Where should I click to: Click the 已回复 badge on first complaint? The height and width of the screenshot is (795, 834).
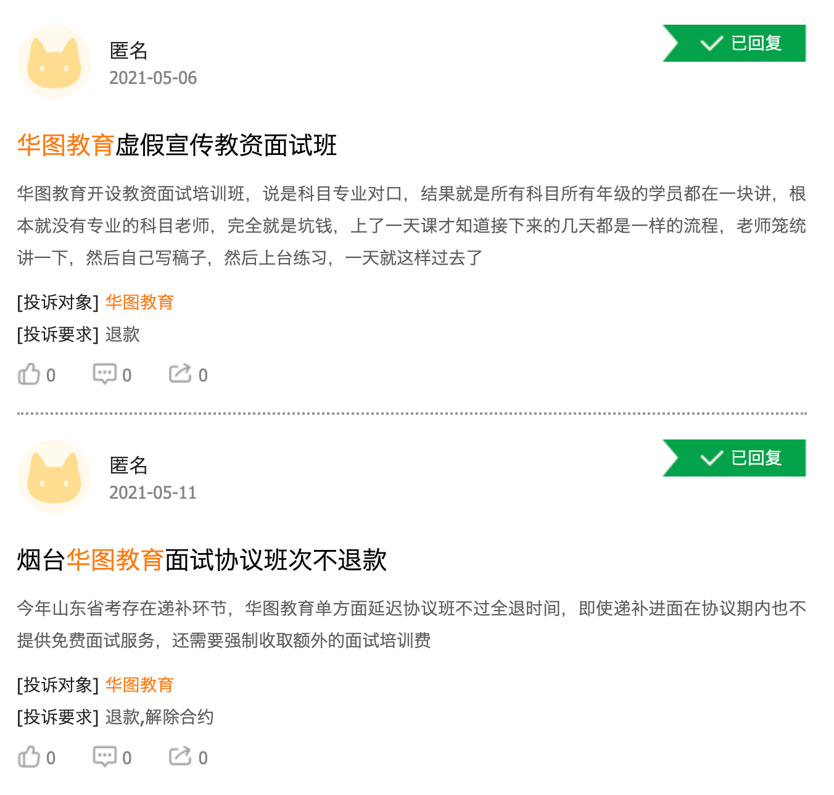(734, 43)
